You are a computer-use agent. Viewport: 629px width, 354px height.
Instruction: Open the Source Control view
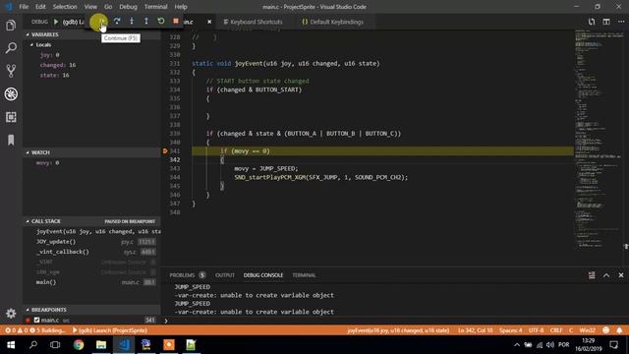(11, 71)
